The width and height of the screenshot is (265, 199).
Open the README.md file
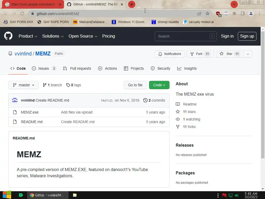[32, 122]
